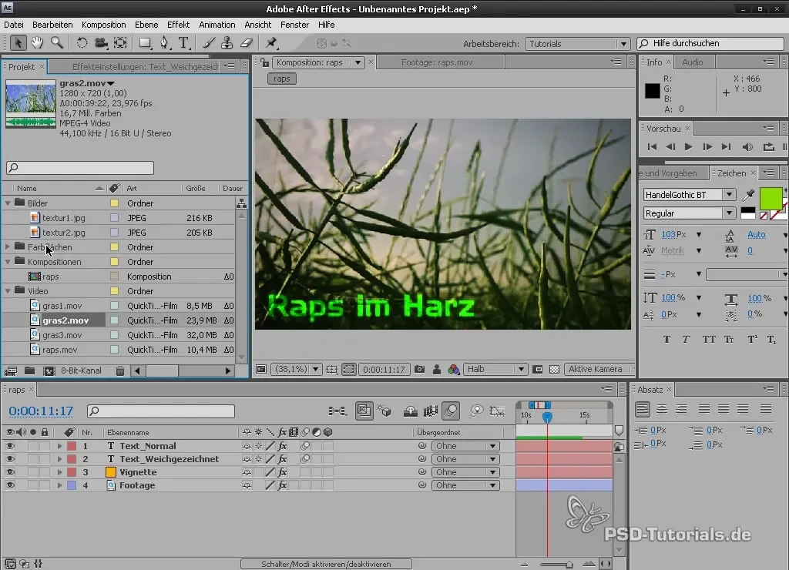The height and width of the screenshot is (570, 789).
Task: Click the all caps TT icon
Action: (x=709, y=340)
